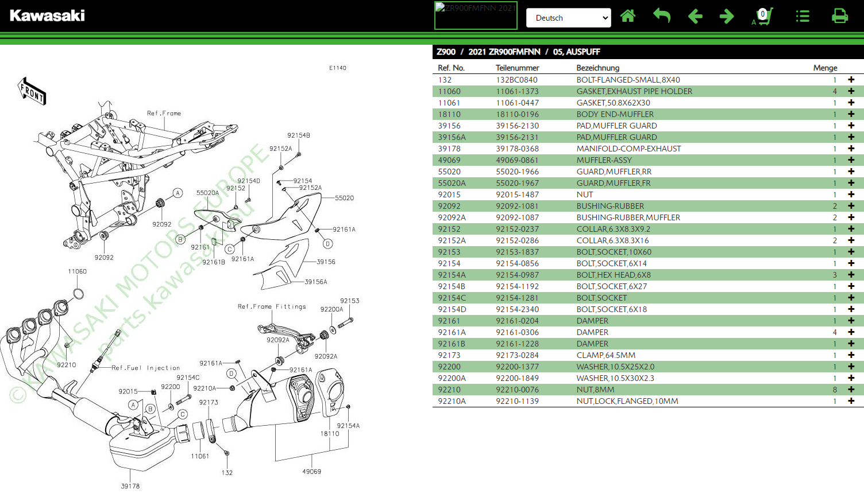Add BOLT,SOCKET,10X60 with plus icon
864x494 pixels.
pos(851,252)
